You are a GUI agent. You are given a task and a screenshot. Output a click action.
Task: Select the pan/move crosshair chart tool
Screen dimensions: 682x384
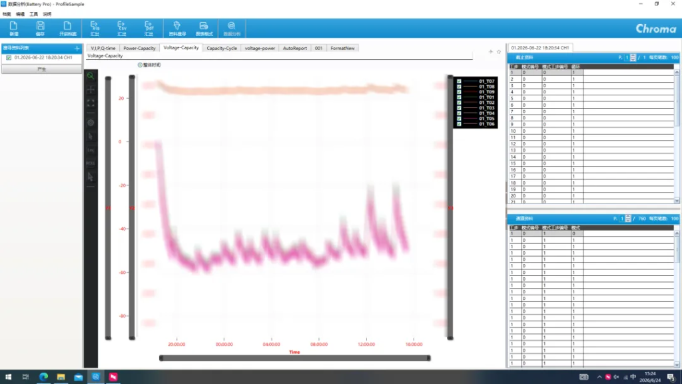click(91, 90)
